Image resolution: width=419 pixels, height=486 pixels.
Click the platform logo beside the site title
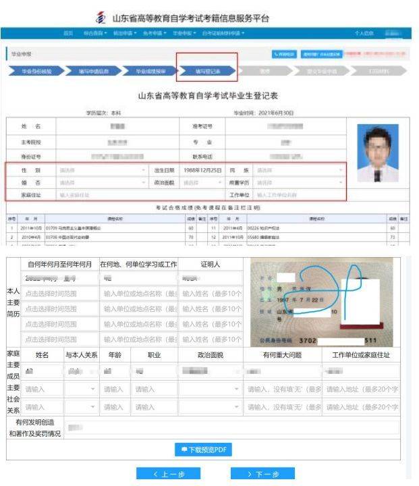click(101, 18)
